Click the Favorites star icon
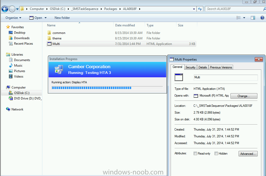Viewport: 266px width, 176px height. click(8, 27)
